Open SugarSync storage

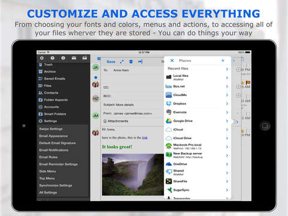(197, 190)
